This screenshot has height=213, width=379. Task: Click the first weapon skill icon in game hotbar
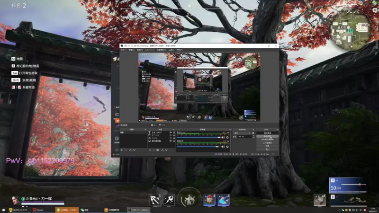pos(155,200)
